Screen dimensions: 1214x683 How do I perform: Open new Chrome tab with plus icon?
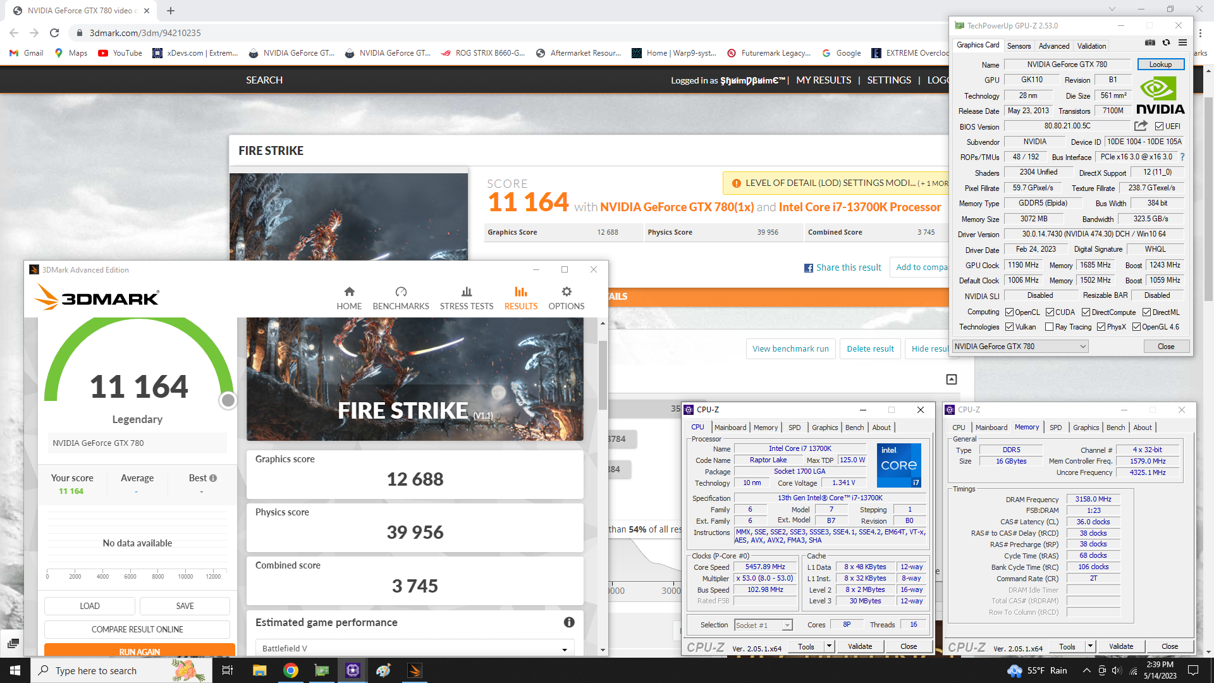171,11
